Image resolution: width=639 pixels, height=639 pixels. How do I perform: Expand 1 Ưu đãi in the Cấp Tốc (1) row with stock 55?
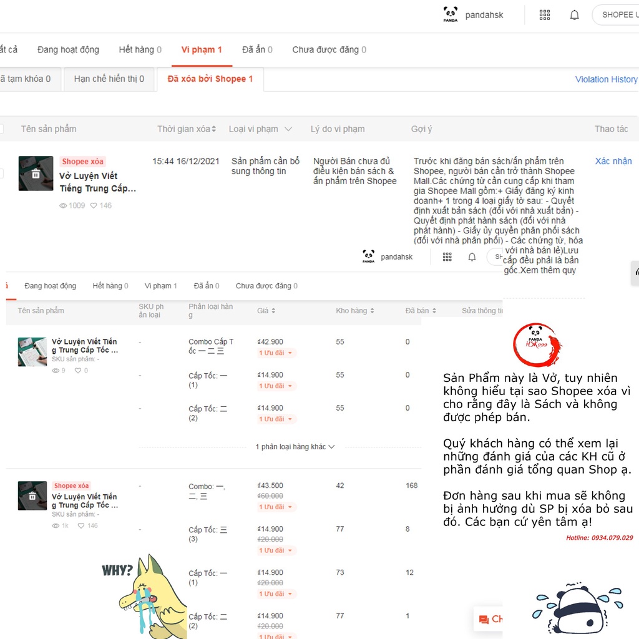tap(275, 386)
